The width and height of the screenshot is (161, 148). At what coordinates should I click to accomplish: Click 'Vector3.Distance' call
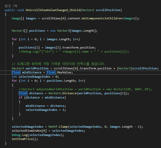pyautogui.click(x=63, y=93)
